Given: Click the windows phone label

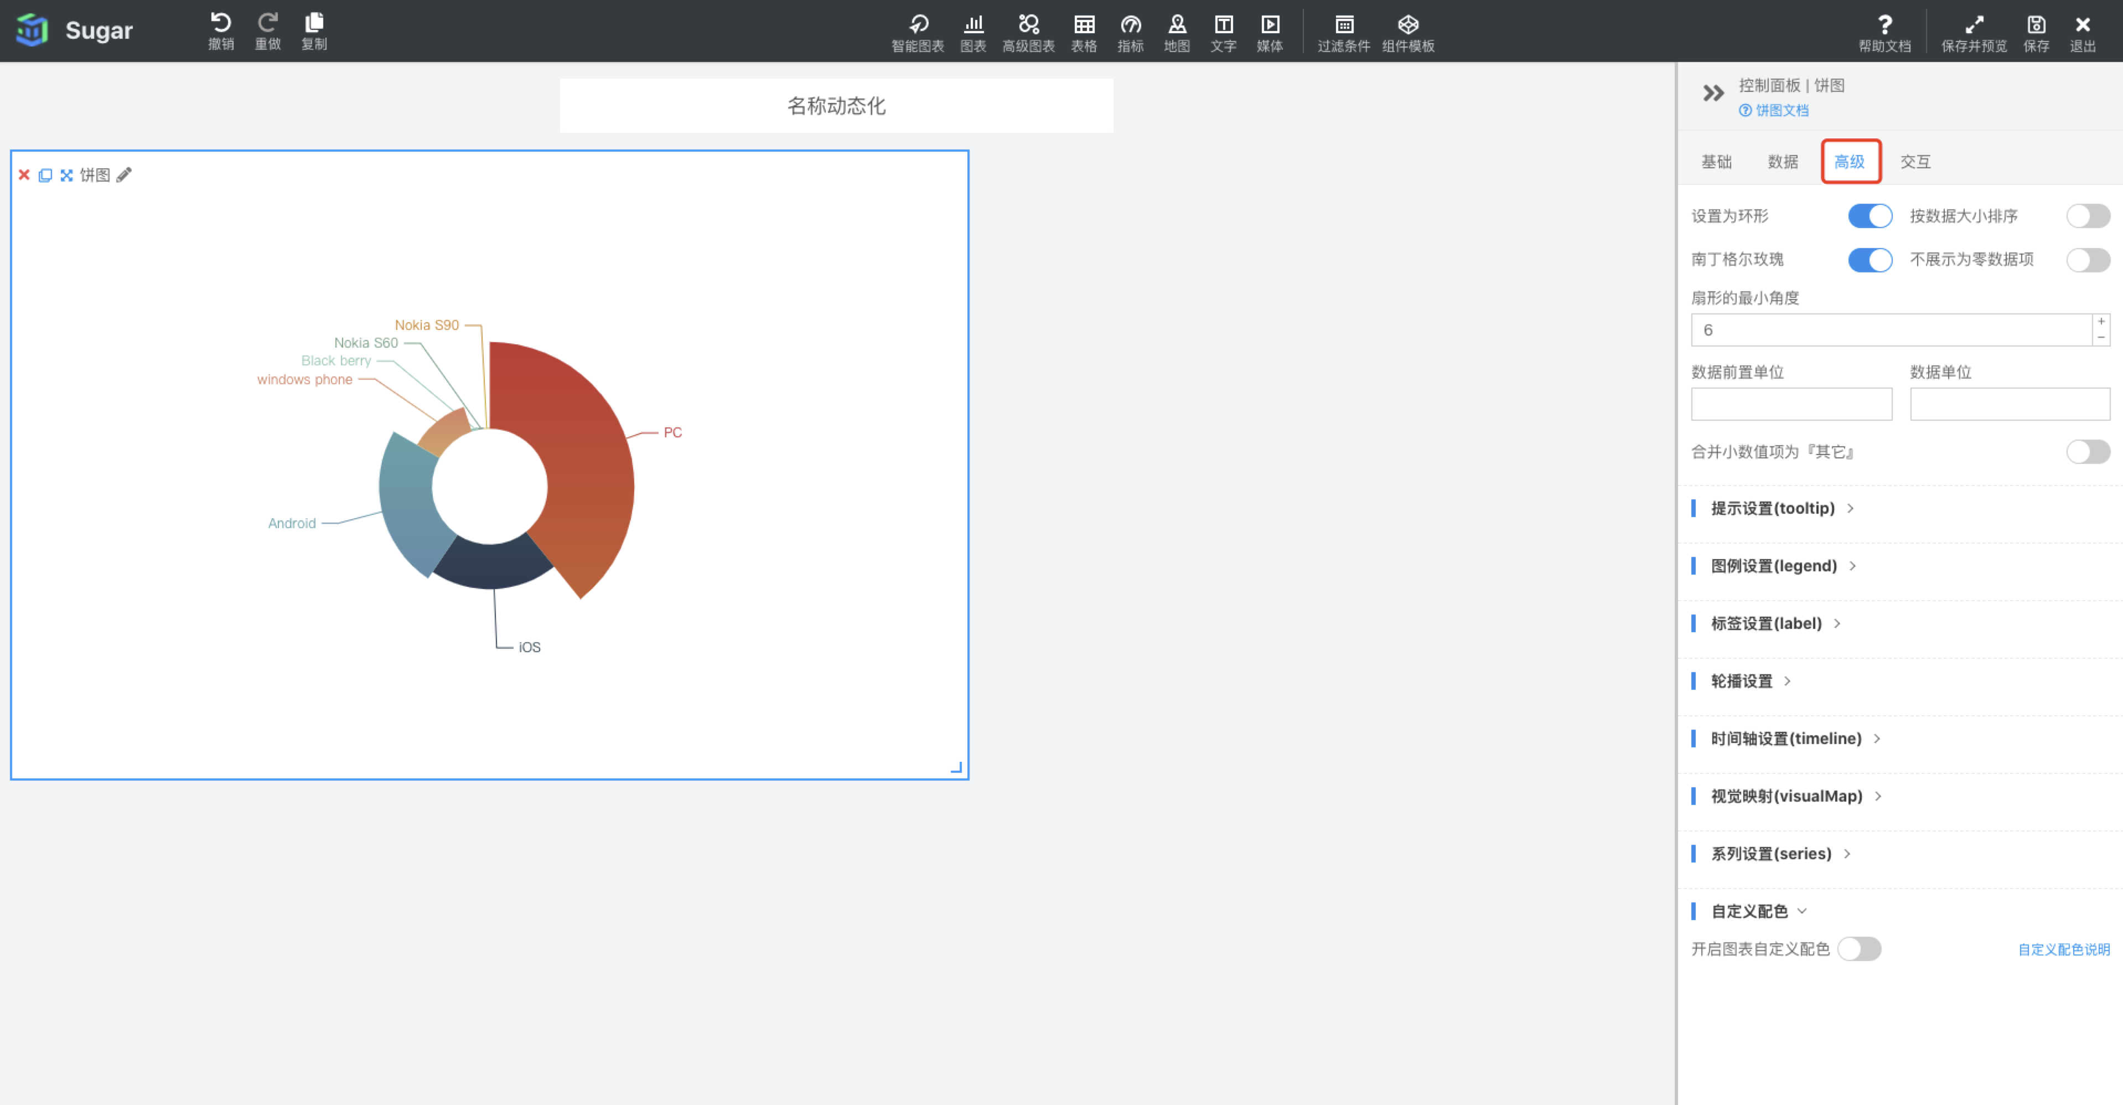Looking at the screenshot, I should (x=304, y=379).
